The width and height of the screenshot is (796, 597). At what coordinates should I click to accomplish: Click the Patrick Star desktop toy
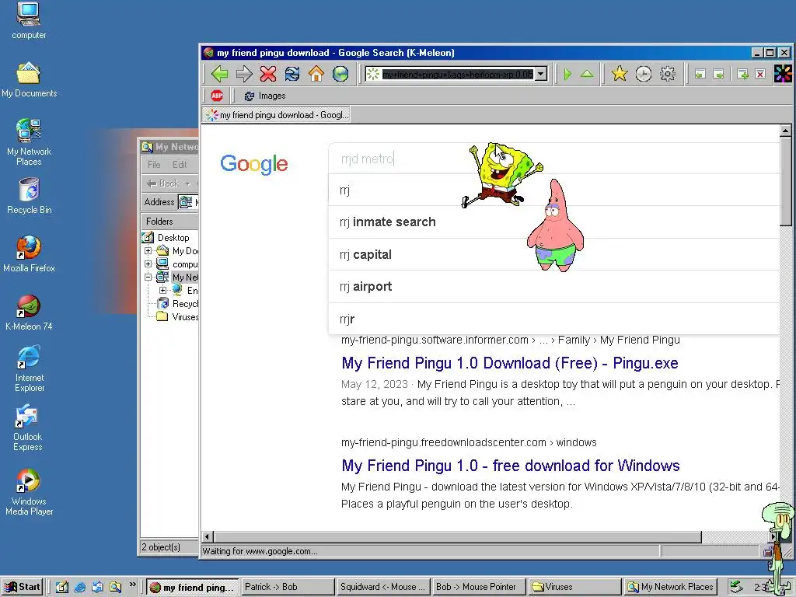[555, 226]
